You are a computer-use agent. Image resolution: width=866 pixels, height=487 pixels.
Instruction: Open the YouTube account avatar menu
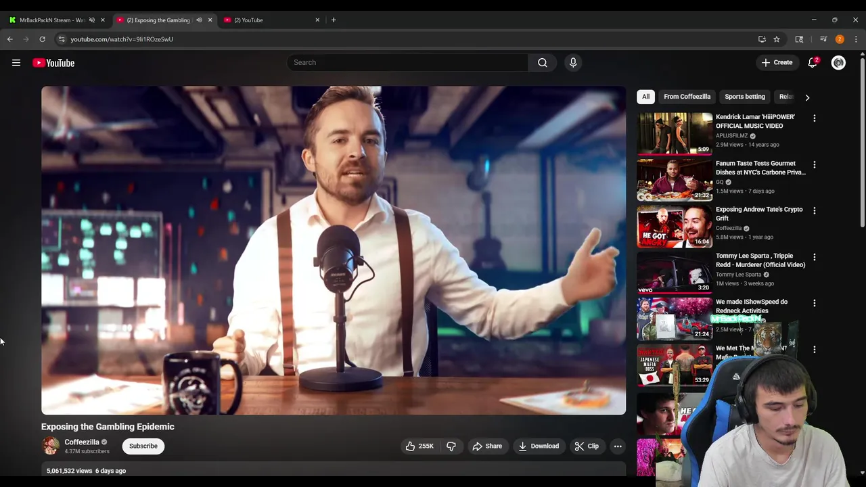[x=838, y=62]
